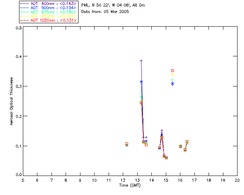Click the purple plus marker at 14.7 peak
Screen dimensions: 244x195
pos(162,130)
